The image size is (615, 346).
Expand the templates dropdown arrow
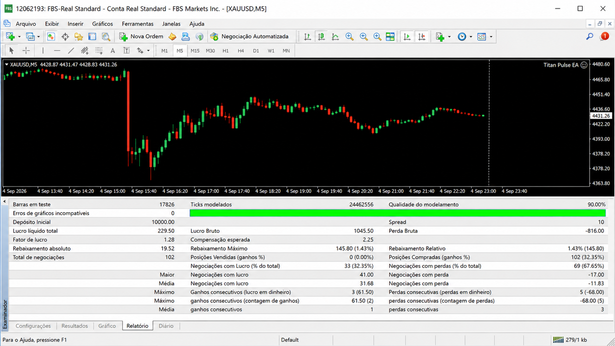pos(491,37)
